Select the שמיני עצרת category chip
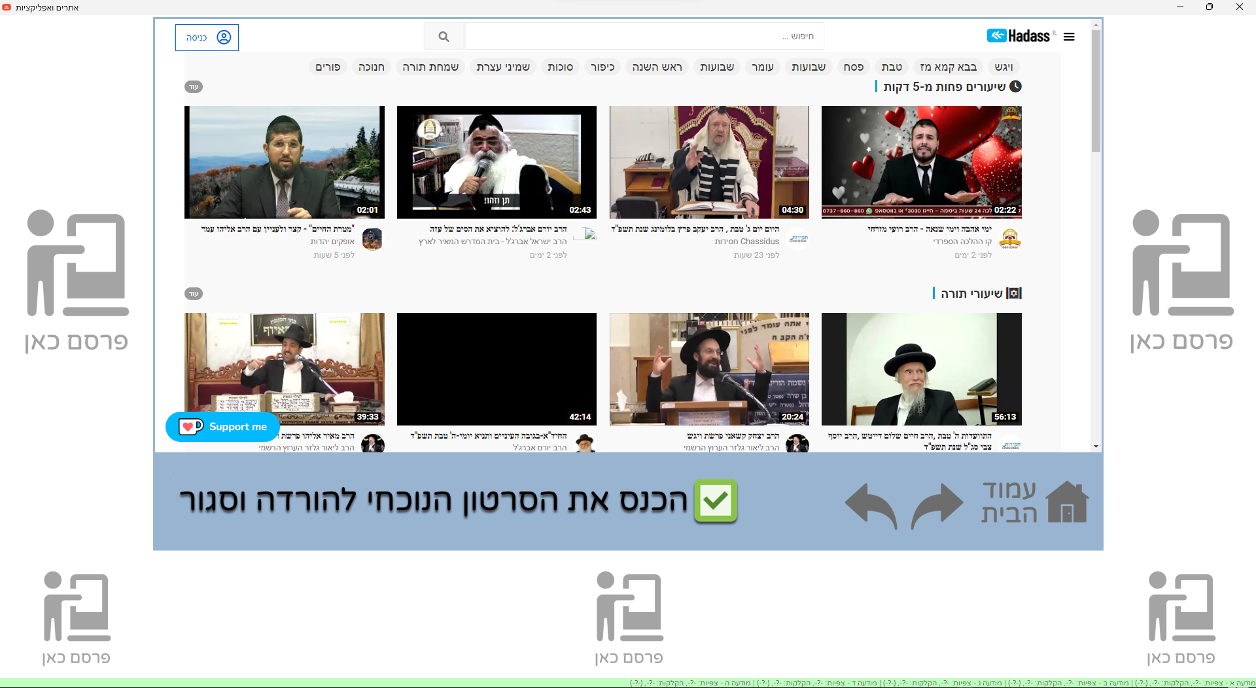Image resolution: width=1256 pixels, height=688 pixels. [502, 67]
